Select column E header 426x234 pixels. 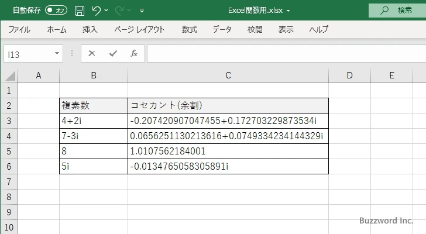[x=391, y=75]
